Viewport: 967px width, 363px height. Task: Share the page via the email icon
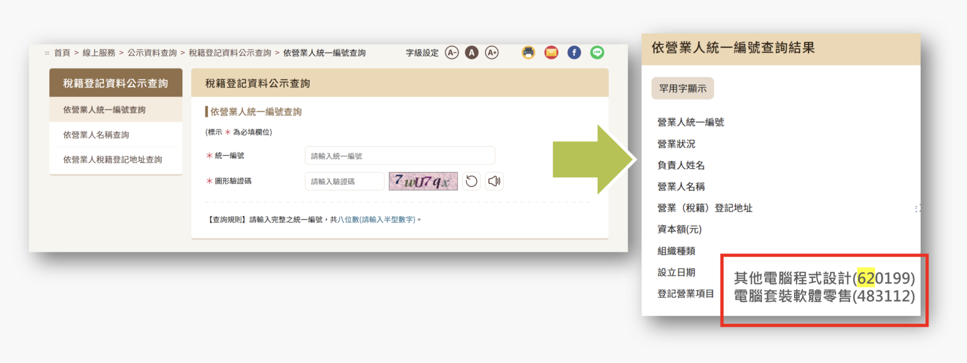[x=551, y=52]
